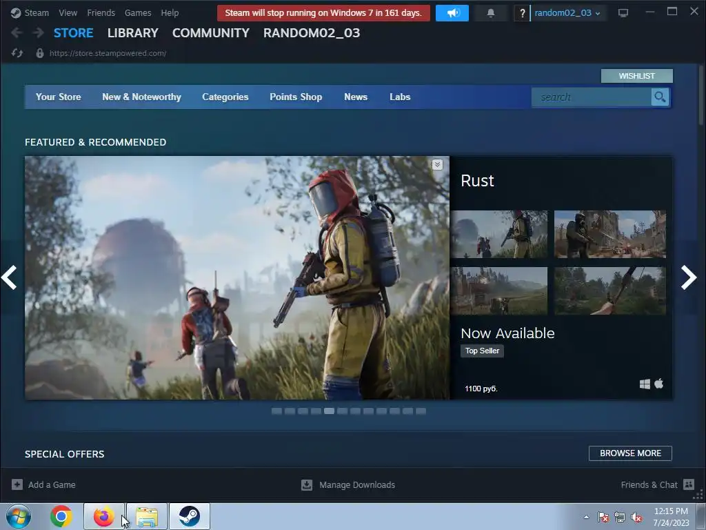Select the top-left Rust screenshot thumbnail
706x530 pixels.
(499, 234)
